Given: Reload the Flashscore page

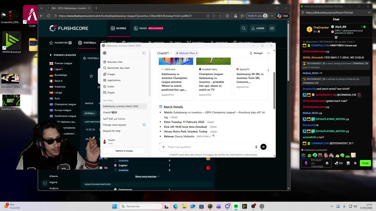Looking at the screenshot, I should point(48,16).
